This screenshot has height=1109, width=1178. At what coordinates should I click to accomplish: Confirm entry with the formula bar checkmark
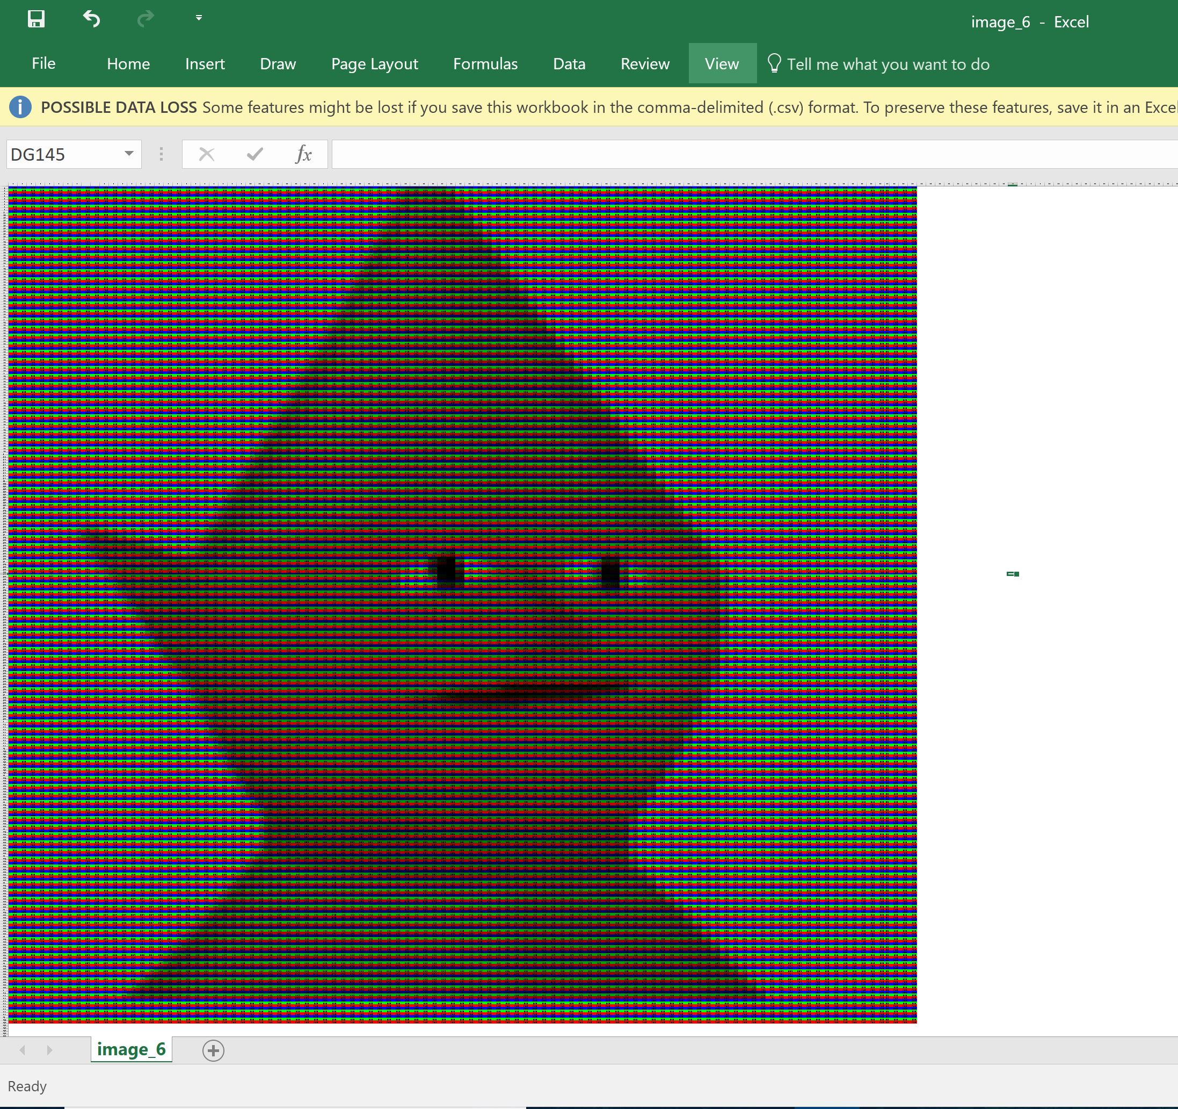pos(254,154)
